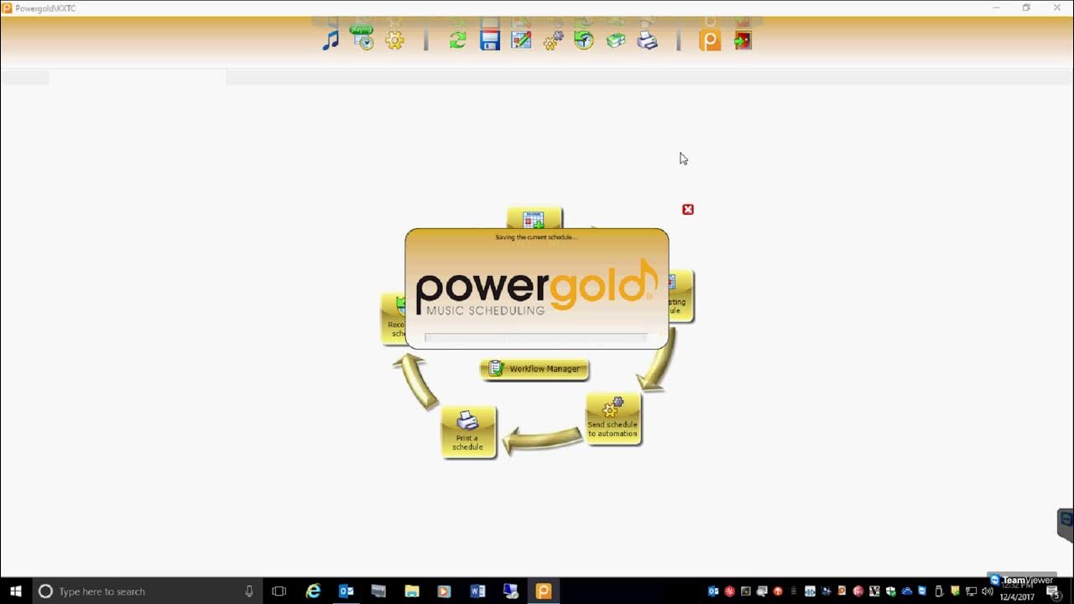Open Task View on the taskbar

[279, 591]
